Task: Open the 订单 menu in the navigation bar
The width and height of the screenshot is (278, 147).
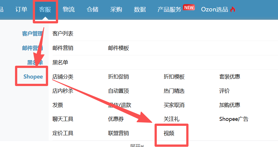Action: [21, 9]
